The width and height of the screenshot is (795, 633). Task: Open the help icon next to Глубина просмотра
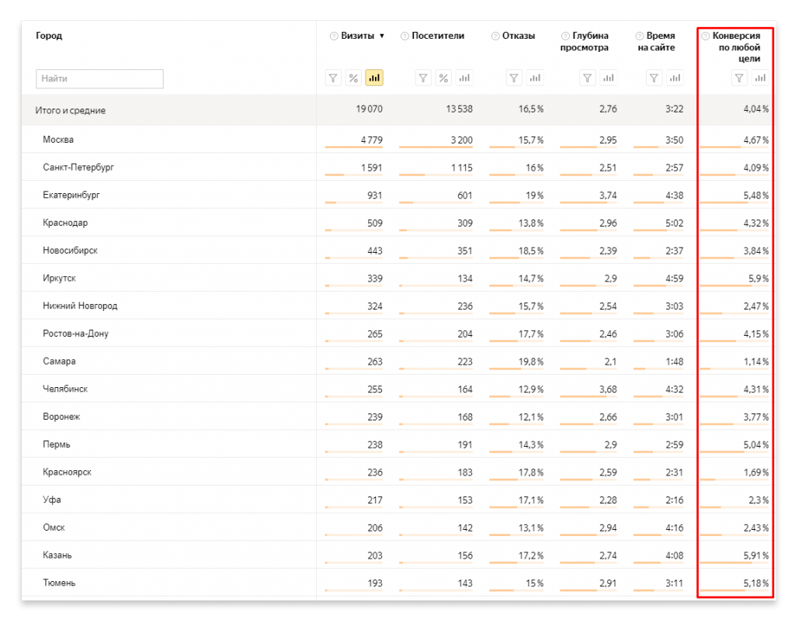(x=565, y=36)
